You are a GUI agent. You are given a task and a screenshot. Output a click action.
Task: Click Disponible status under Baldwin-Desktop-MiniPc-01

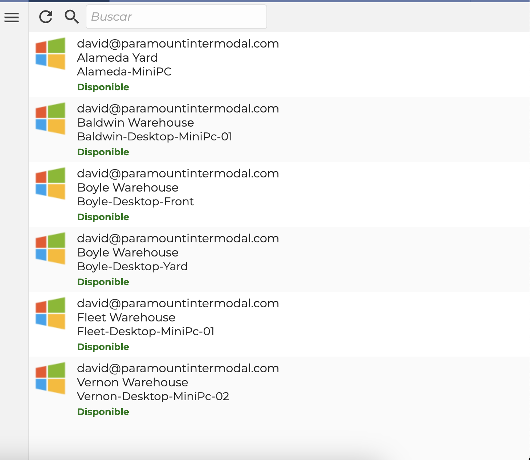[103, 152]
